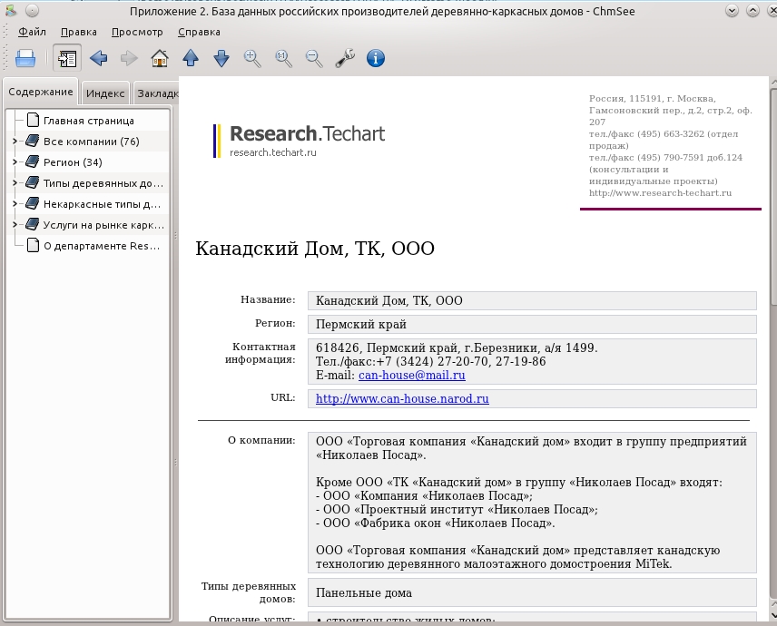Select the Главная страница tree item
The image size is (777, 626).
pos(89,121)
